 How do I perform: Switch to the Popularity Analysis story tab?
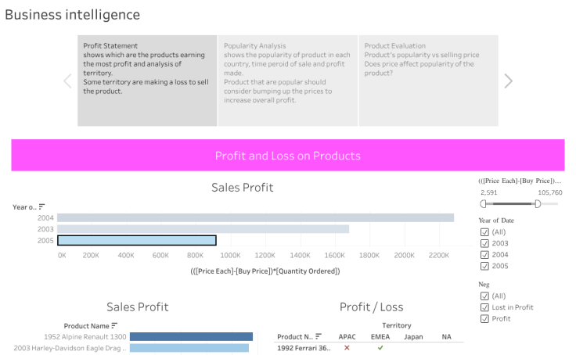287,81
